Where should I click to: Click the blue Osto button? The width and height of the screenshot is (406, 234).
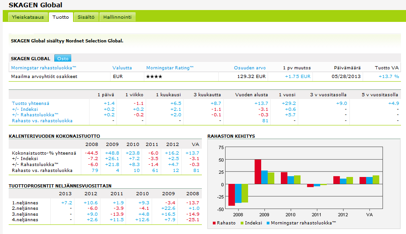[63, 58]
